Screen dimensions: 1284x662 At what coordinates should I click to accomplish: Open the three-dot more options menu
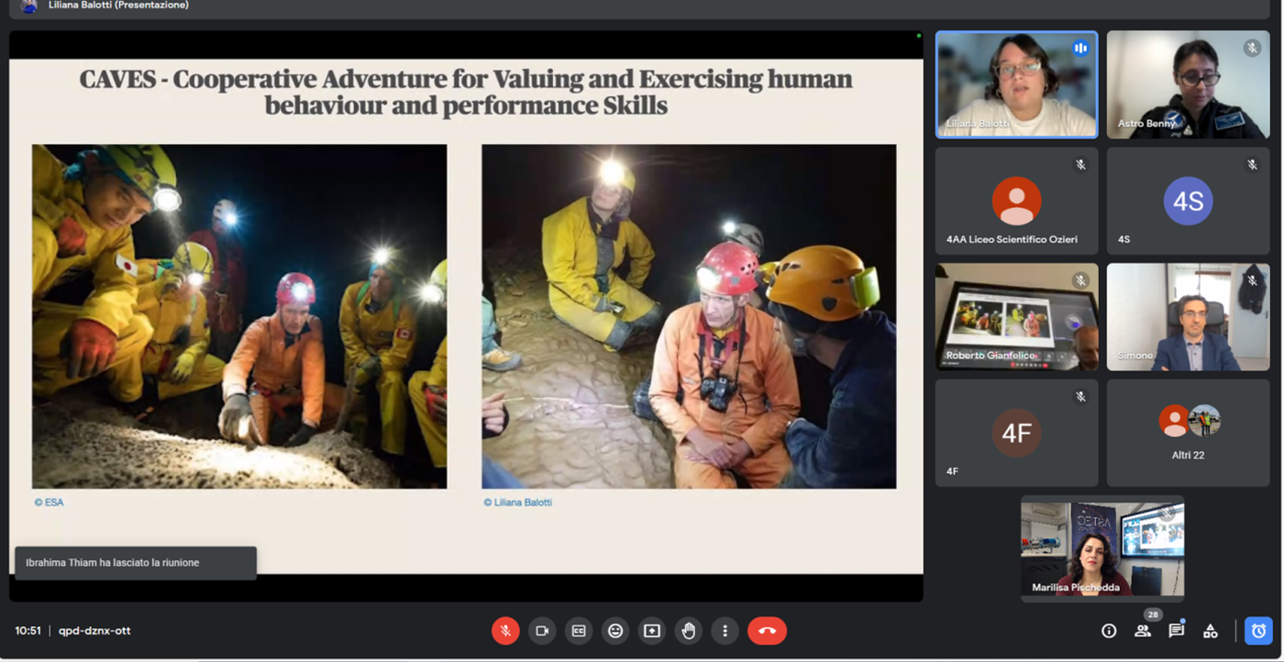(725, 631)
